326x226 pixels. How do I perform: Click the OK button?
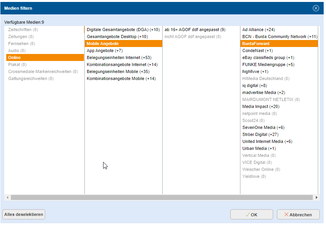(x=251, y=214)
